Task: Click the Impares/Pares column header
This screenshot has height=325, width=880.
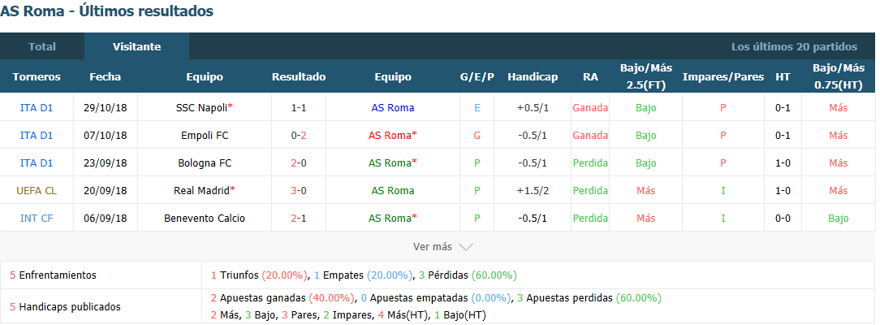Action: click(x=723, y=77)
